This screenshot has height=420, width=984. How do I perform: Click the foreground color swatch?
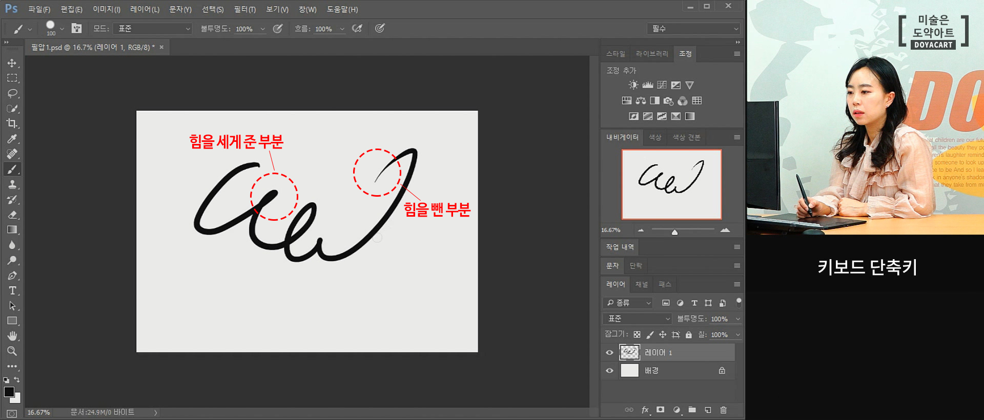9,392
